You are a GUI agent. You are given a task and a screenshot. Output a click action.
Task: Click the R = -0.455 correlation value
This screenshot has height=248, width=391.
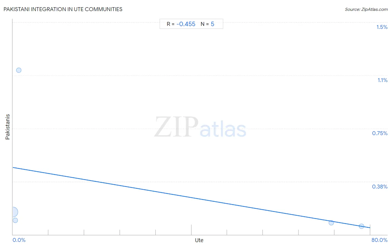181,24
